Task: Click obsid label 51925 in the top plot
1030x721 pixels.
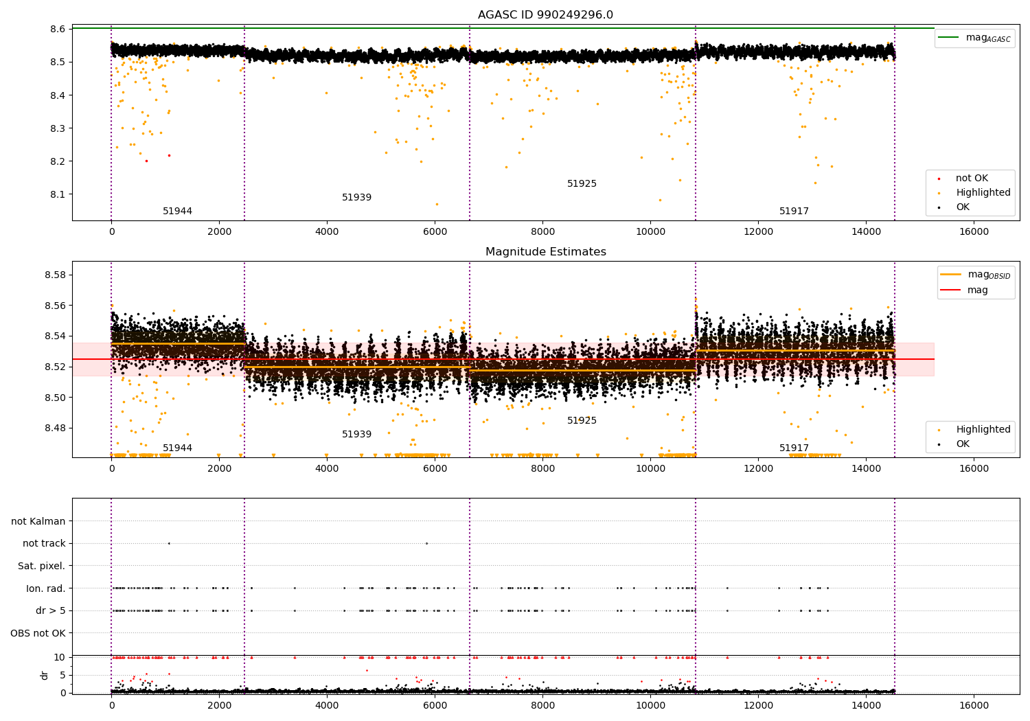Action: [582, 184]
